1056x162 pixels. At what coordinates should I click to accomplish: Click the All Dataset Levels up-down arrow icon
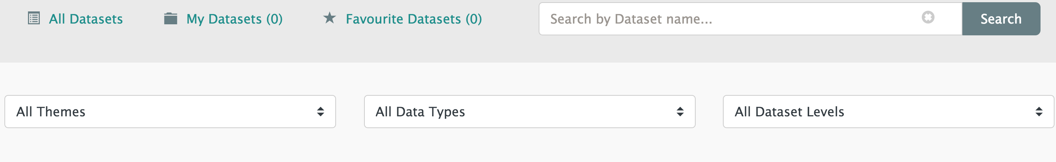coord(1039,112)
